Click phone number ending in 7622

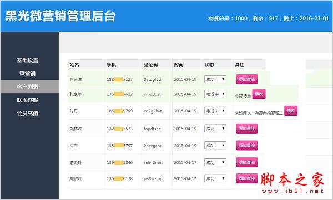(x=119, y=94)
